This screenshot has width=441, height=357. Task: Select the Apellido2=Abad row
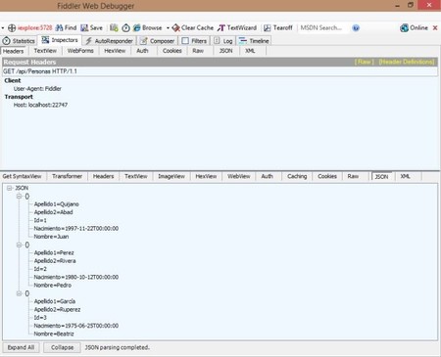point(53,212)
